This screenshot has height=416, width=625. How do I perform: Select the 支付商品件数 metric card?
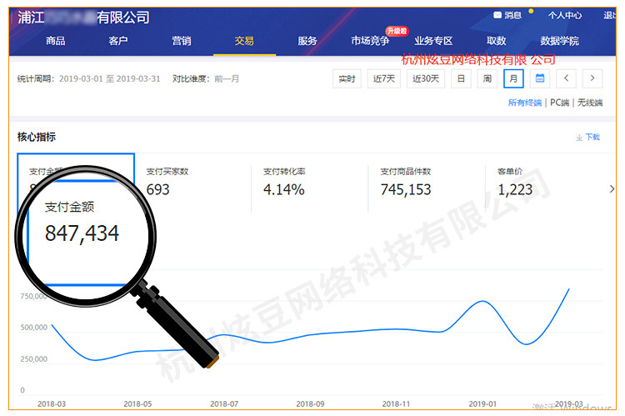click(427, 183)
